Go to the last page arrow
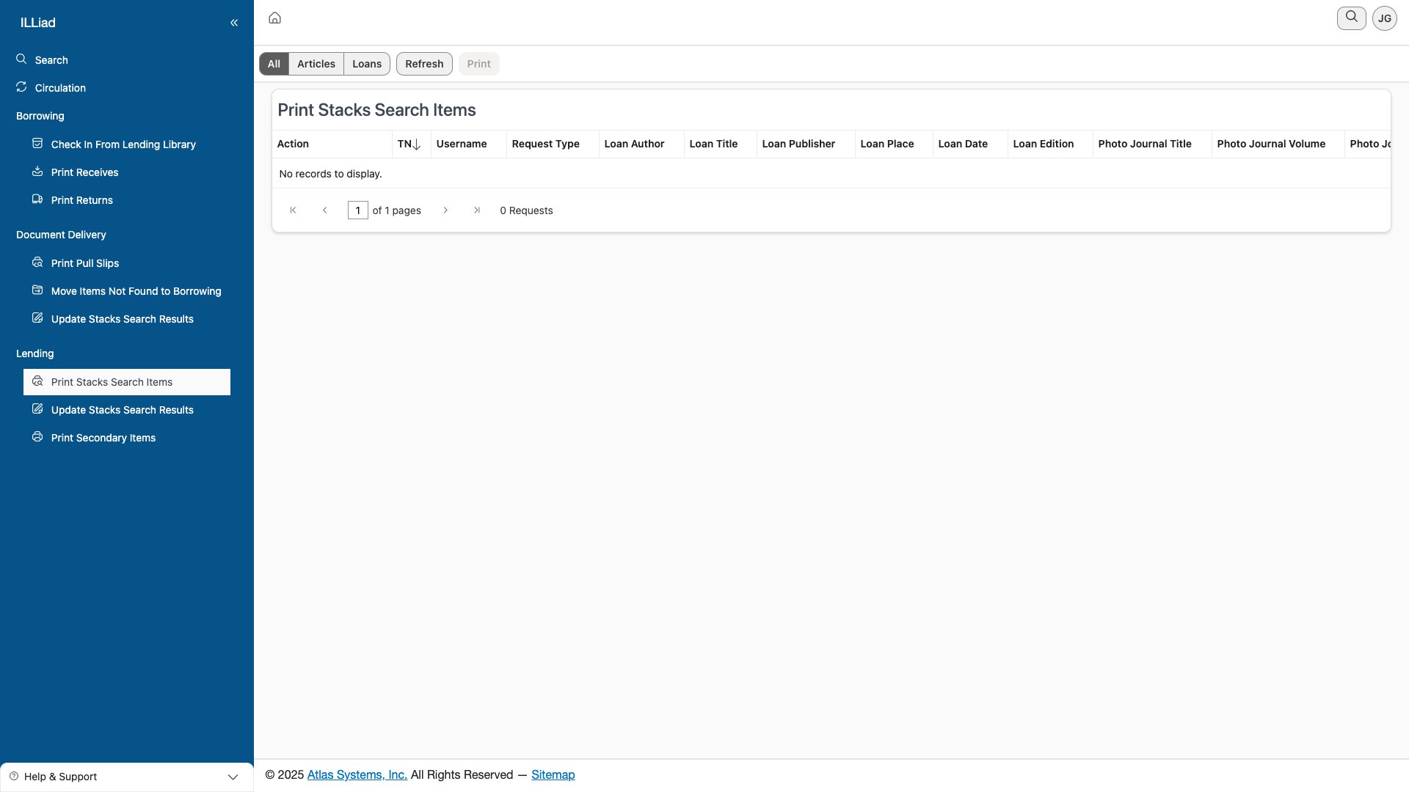This screenshot has width=1409, height=792. click(477, 210)
